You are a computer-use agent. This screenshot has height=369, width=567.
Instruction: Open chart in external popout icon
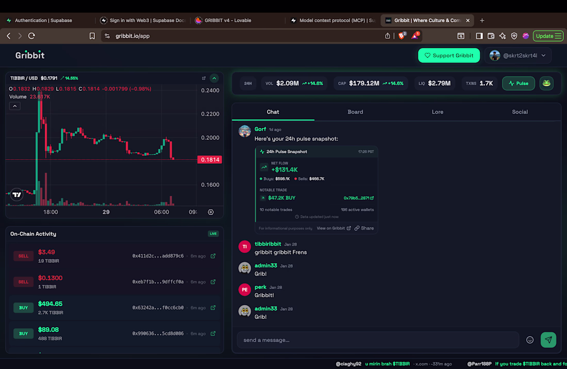pyautogui.click(x=204, y=78)
